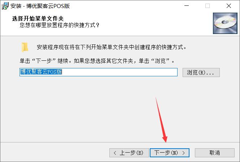Click the left chevron on the 上一步 button
Screen dimensions: 240x162
pos(115,153)
